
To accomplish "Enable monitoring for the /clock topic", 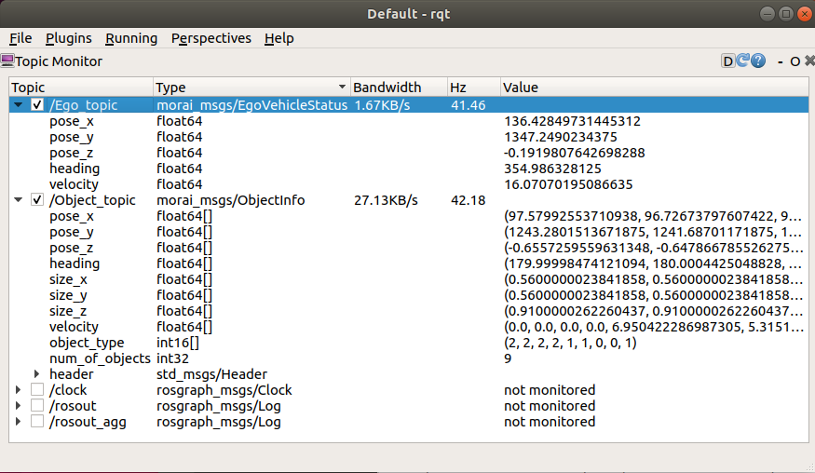I will [x=37, y=390].
